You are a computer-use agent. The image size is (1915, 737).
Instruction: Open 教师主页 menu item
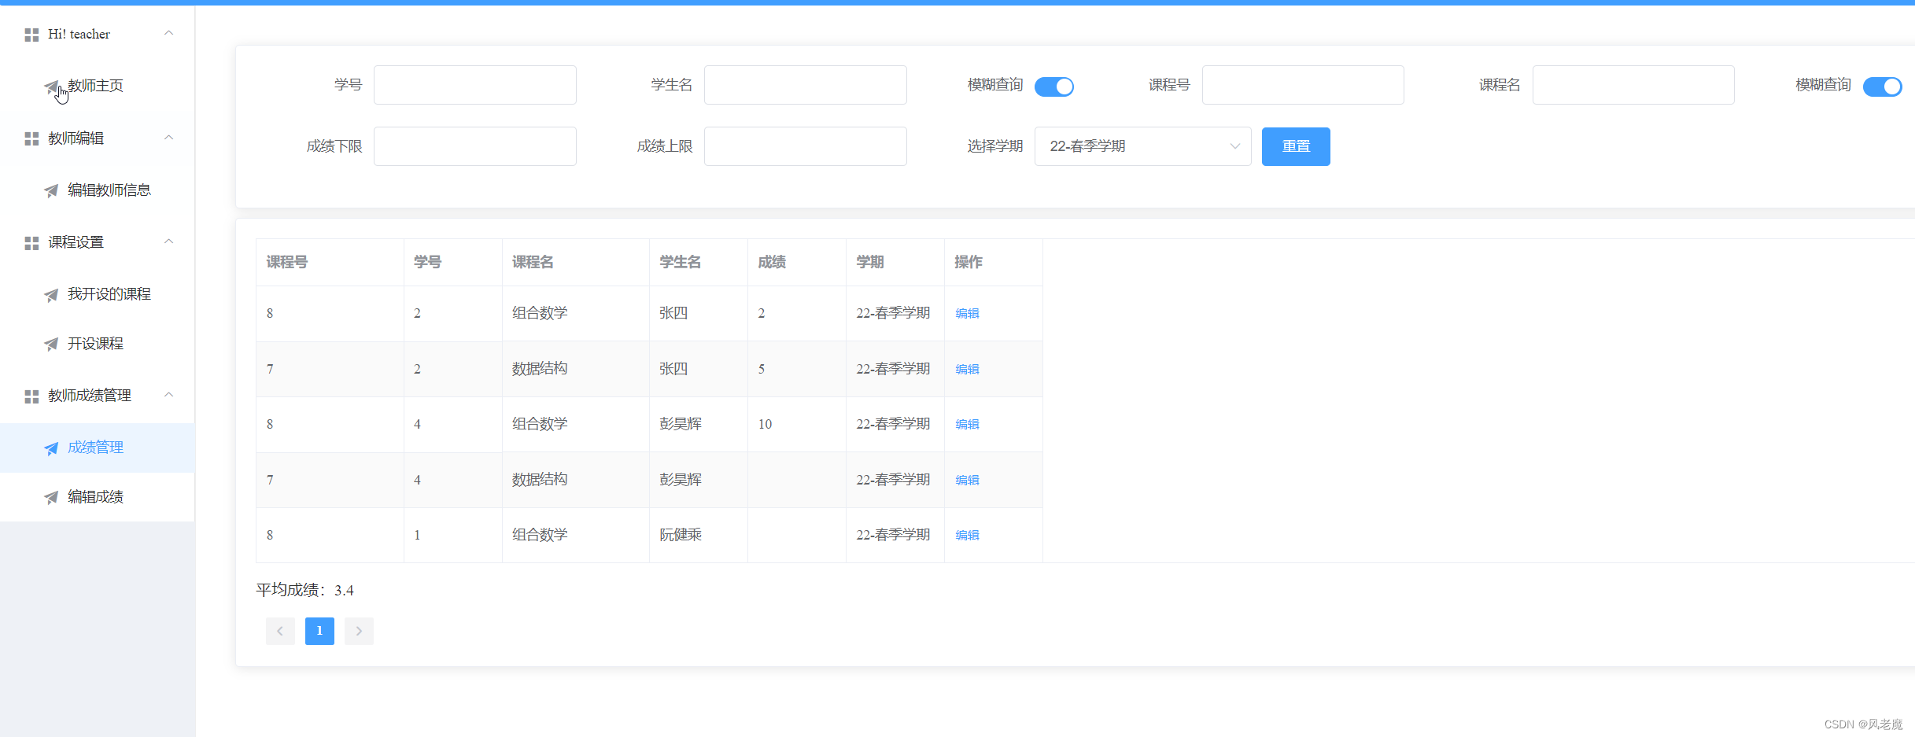coord(98,86)
